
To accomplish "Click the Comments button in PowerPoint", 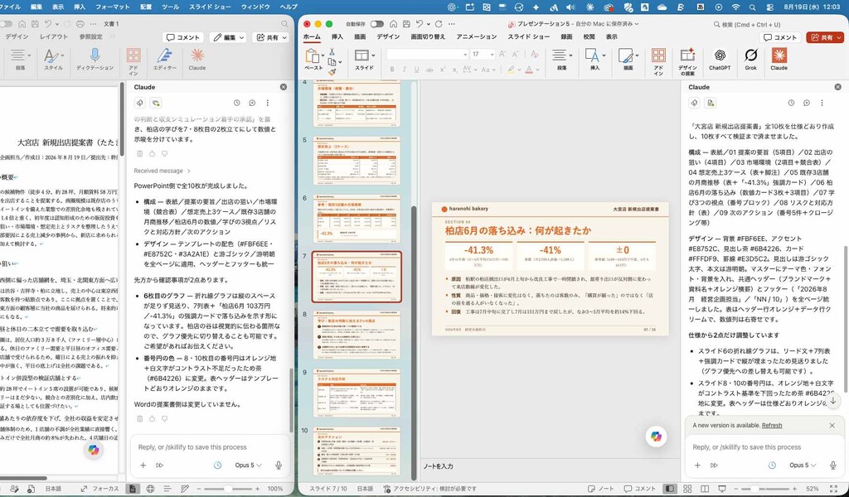I will [x=780, y=37].
